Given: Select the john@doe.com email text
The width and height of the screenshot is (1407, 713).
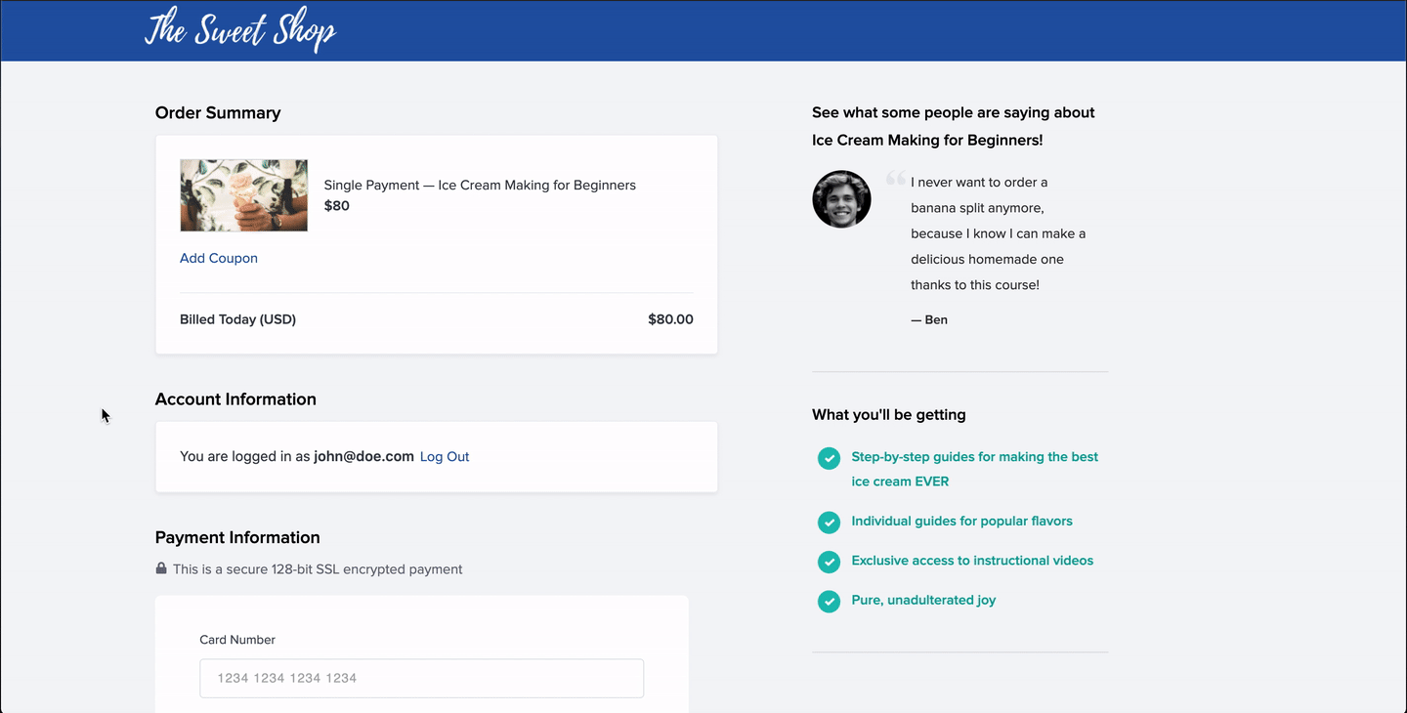Looking at the screenshot, I should (x=363, y=456).
